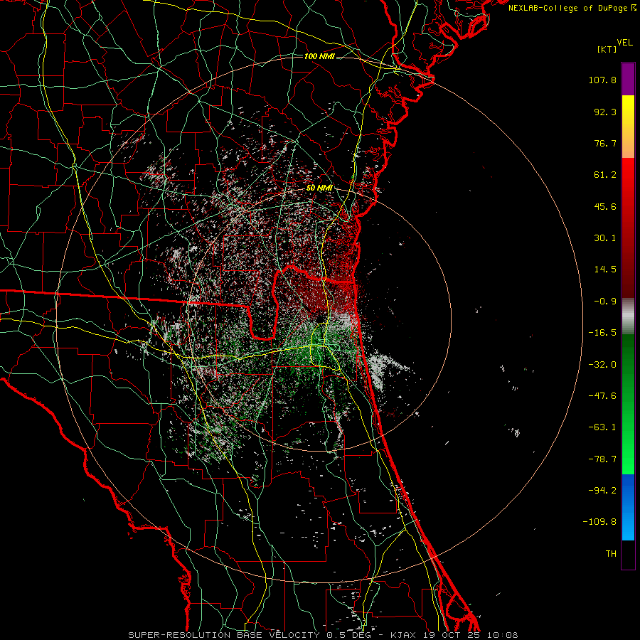Select the 92.3 legend value
This screenshot has width=640, height=640.
click(605, 112)
